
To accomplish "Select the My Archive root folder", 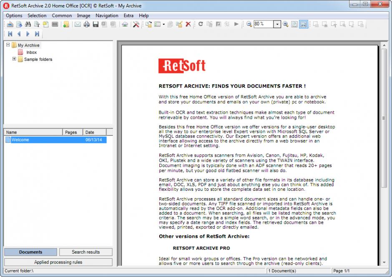I will click(x=28, y=45).
